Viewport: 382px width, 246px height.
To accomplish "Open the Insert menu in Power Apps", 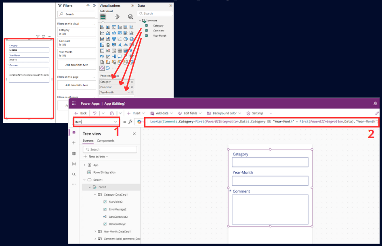I will (136, 113).
